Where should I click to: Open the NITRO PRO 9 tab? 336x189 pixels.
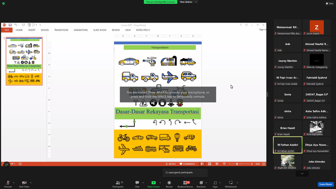(143, 30)
